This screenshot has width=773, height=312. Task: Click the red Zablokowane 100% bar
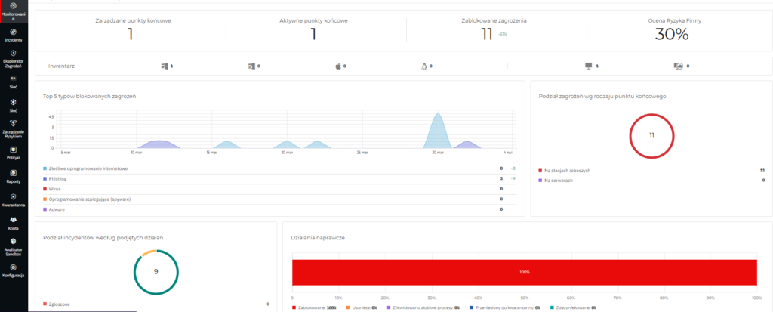click(524, 272)
